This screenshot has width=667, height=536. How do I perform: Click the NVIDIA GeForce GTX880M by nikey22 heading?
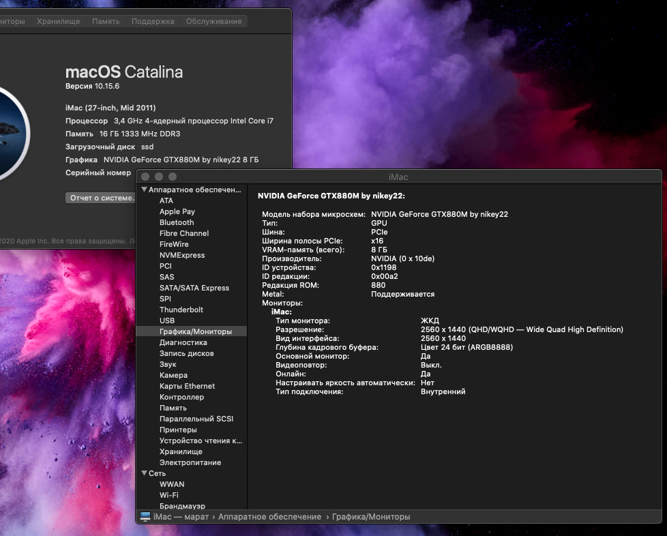pos(331,196)
